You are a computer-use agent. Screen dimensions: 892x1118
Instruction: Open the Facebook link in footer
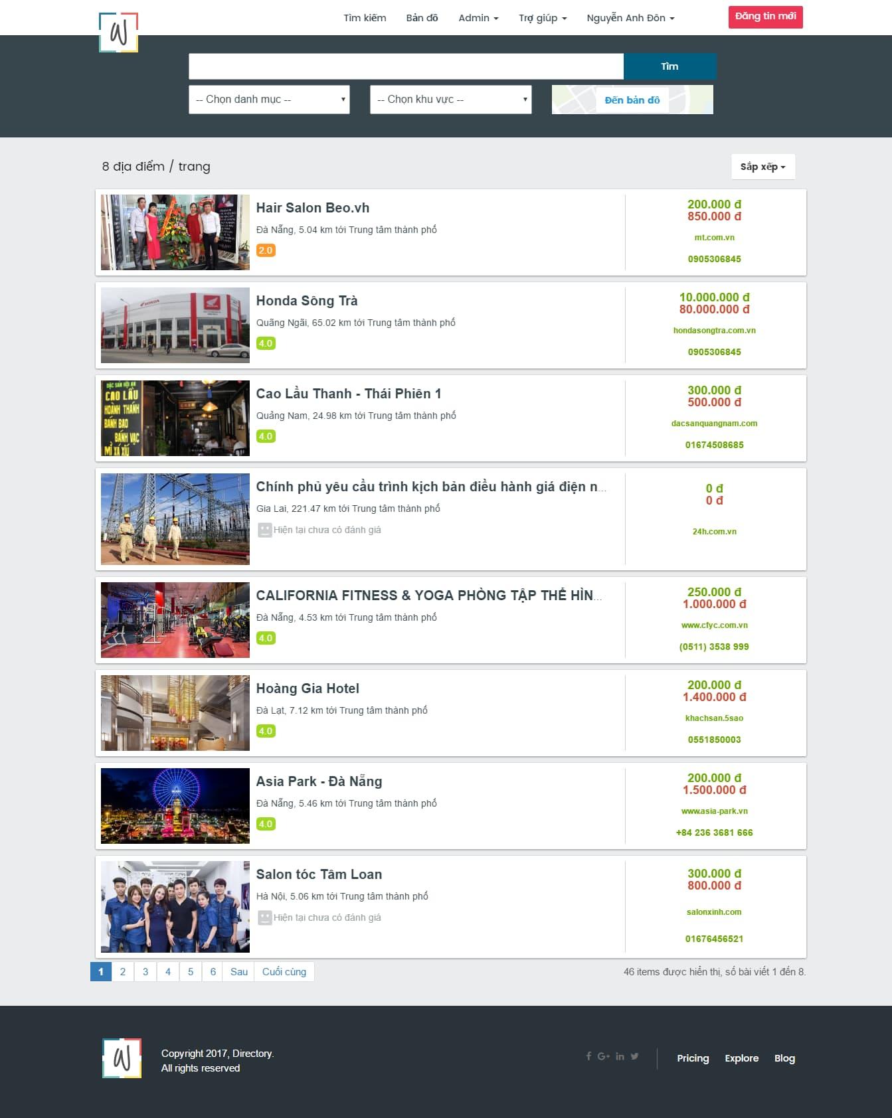588,1056
